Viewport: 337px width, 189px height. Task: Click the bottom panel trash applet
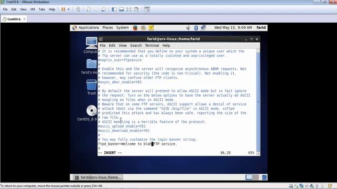pos(264,177)
